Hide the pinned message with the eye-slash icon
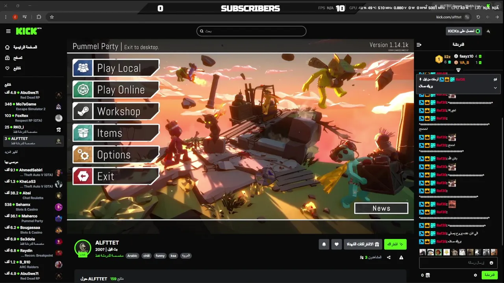This screenshot has width=504, height=283. pyautogui.click(x=495, y=79)
